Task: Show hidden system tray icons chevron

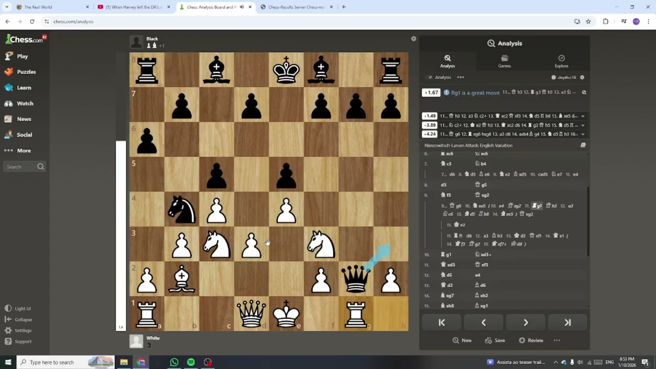Action: (x=556, y=362)
